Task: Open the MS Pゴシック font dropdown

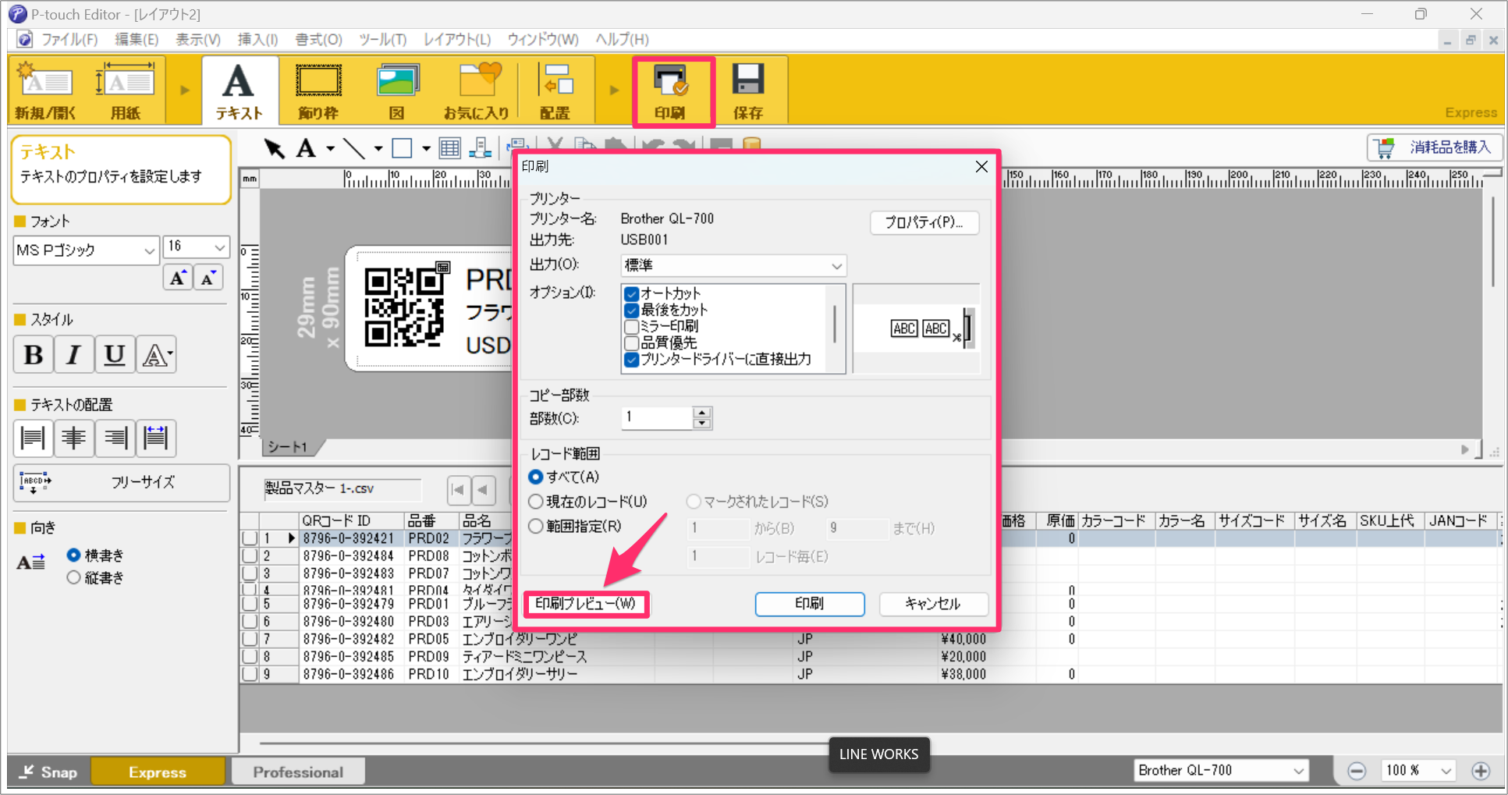Action: click(87, 250)
